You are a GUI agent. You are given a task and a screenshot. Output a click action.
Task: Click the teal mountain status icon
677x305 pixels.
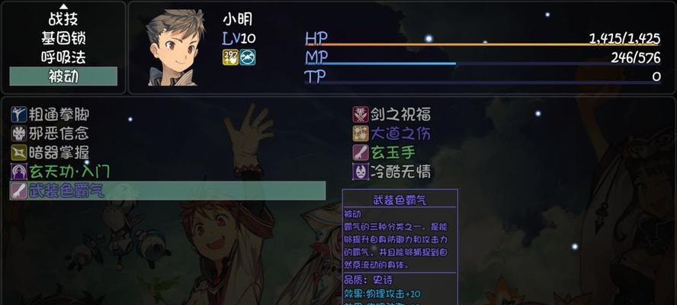coord(248,57)
